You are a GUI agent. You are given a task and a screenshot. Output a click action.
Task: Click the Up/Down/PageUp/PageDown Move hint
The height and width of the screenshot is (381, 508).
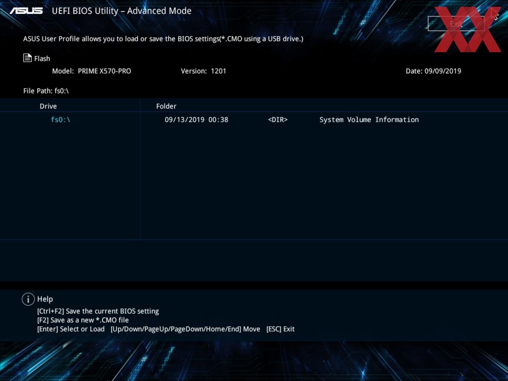coord(185,329)
